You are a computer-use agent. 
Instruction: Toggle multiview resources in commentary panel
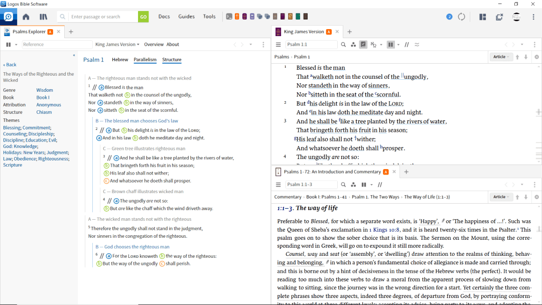coord(364,185)
